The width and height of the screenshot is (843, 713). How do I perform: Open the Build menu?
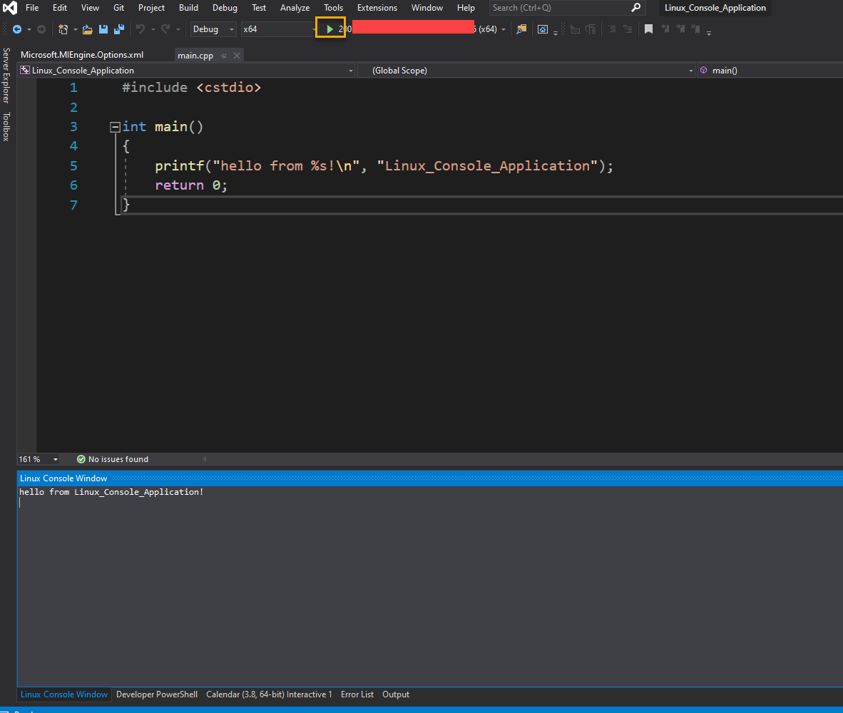click(x=189, y=8)
